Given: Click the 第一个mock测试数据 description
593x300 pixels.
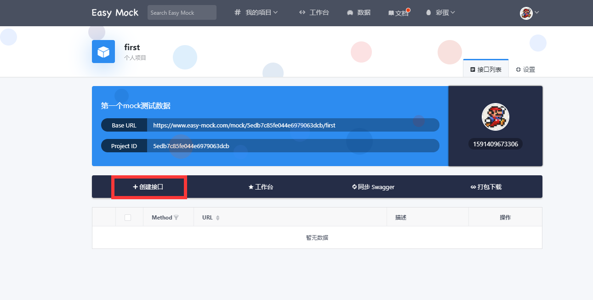Looking at the screenshot, I should point(136,106).
